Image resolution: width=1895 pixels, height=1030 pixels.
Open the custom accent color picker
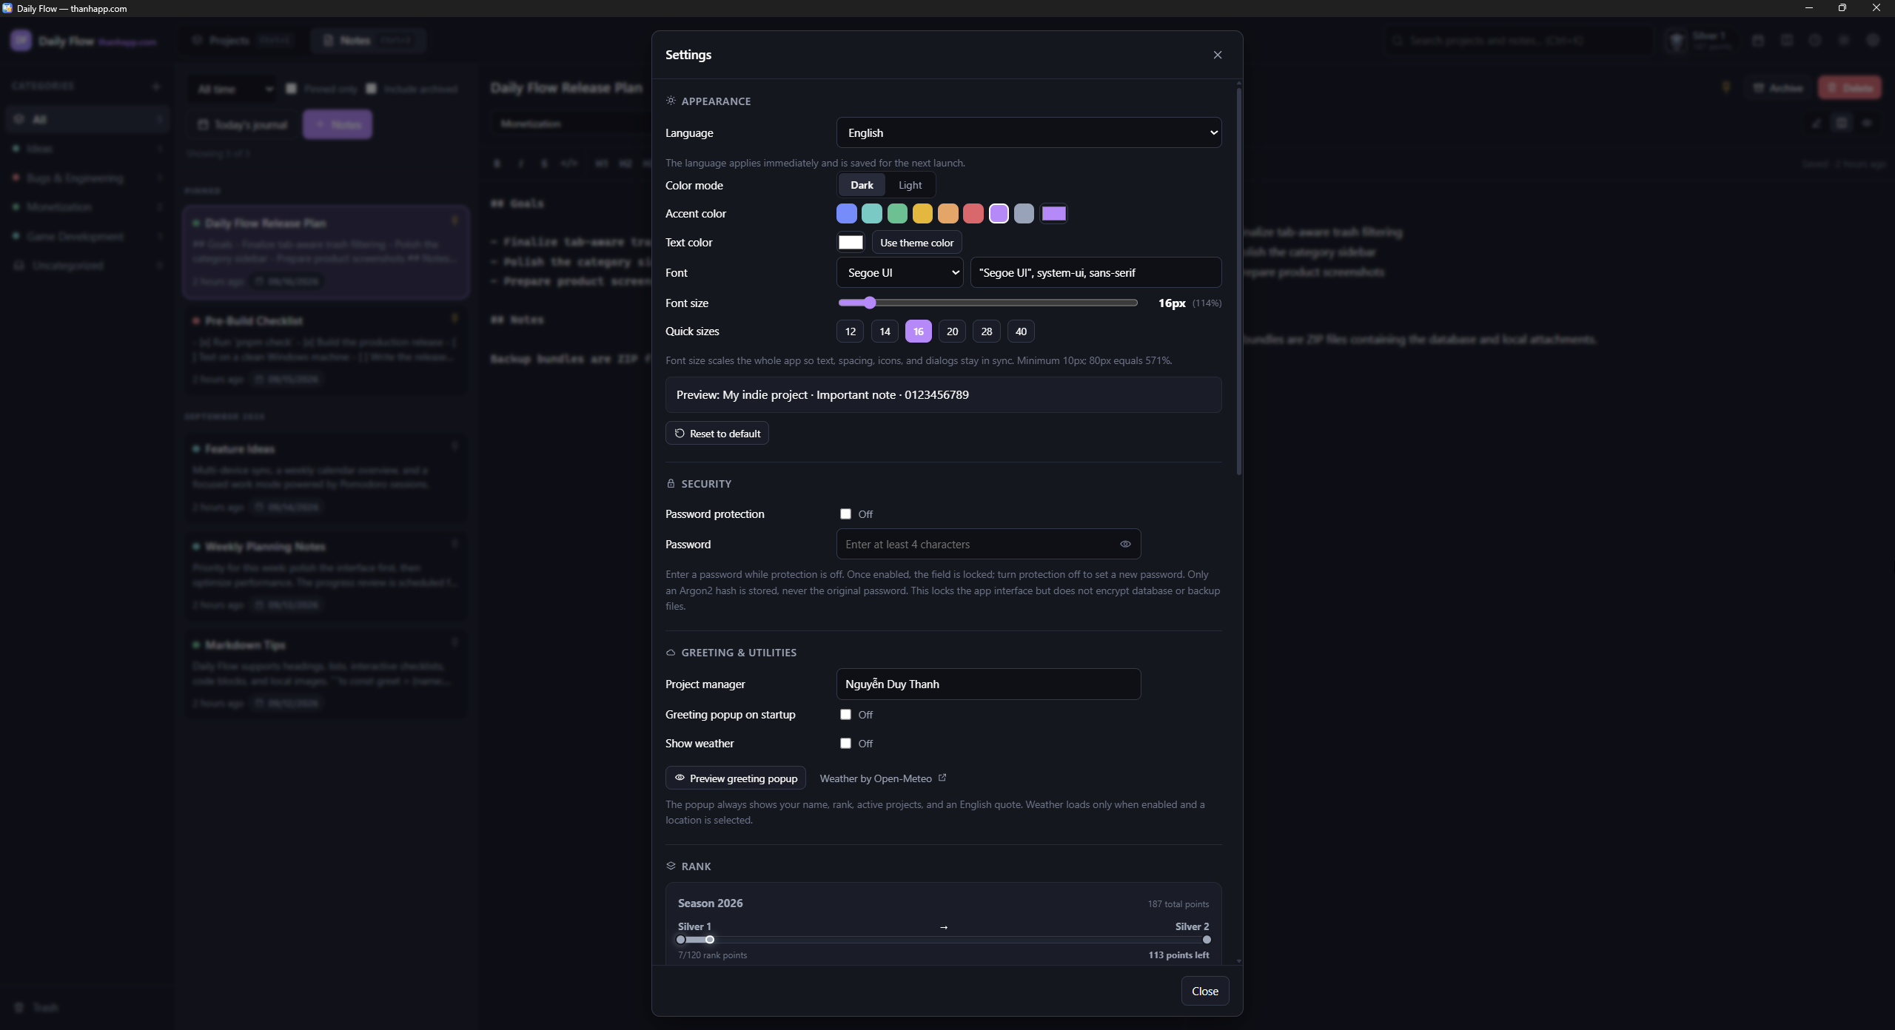(x=1054, y=214)
